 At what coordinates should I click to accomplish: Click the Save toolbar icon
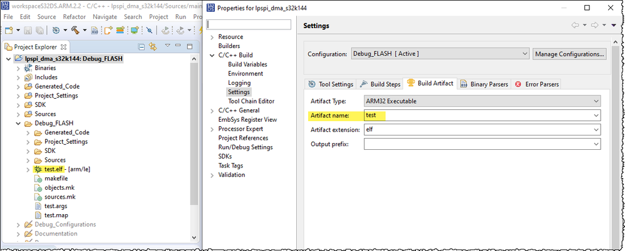pyautogui.click(x=27, y=29)
